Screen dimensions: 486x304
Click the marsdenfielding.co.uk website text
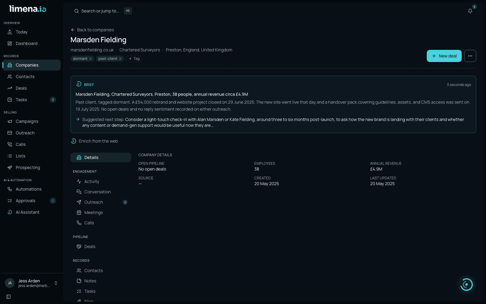92,50
